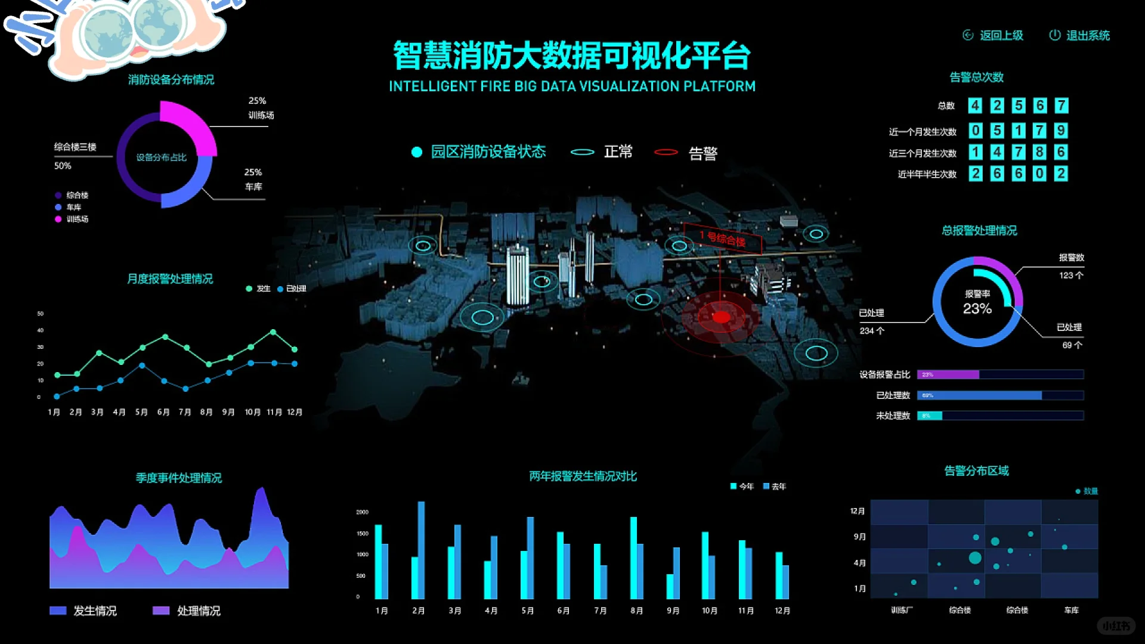Click the green 发生 legend marker

point(249,289)
